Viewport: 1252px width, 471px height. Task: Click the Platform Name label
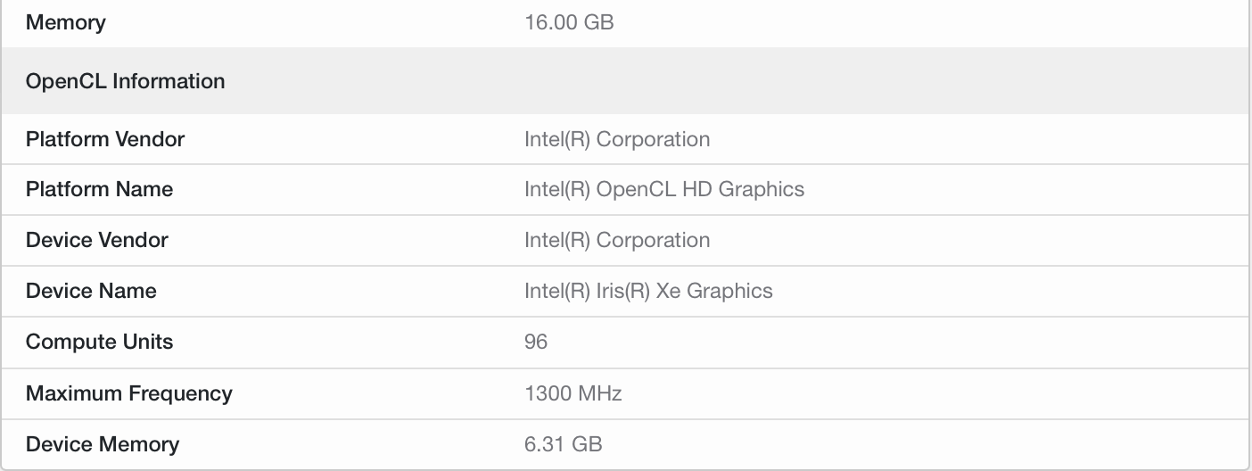tap(99, 189)
